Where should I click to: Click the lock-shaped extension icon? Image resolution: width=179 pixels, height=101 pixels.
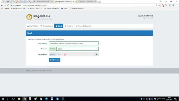pos(166,5)
